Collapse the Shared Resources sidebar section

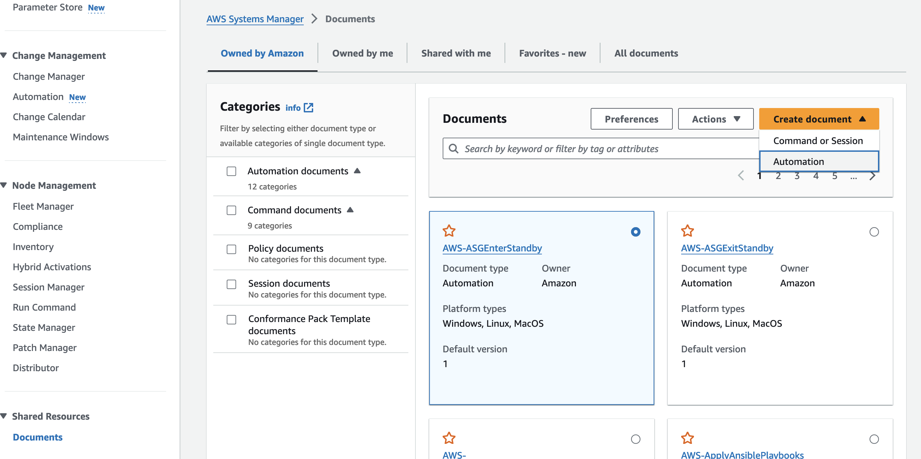pyautogui.click(x=4, y=416)
